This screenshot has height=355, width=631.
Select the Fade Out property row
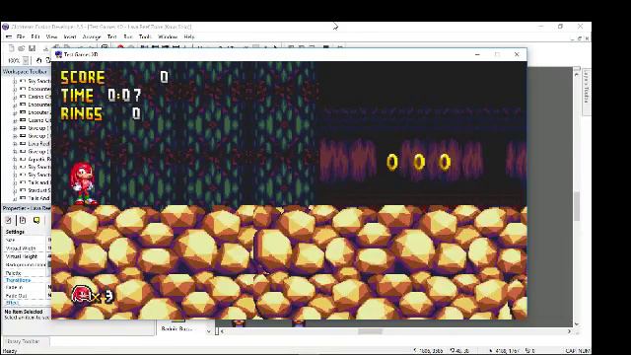pos(28,296)
